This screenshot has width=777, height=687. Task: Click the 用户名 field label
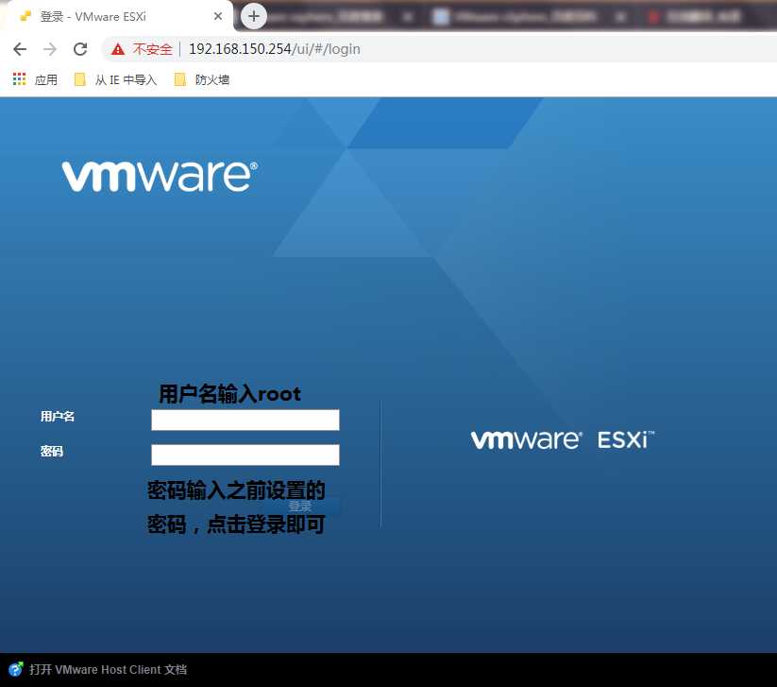[58, 416]
